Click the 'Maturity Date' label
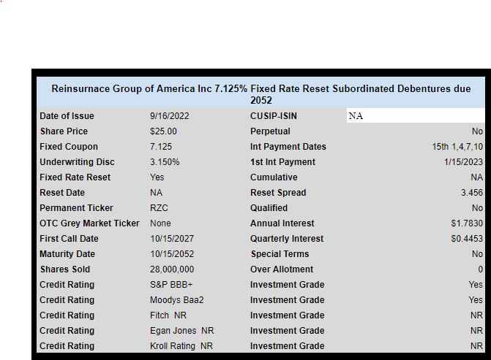 pyautogui.click(x=67, y=253)
